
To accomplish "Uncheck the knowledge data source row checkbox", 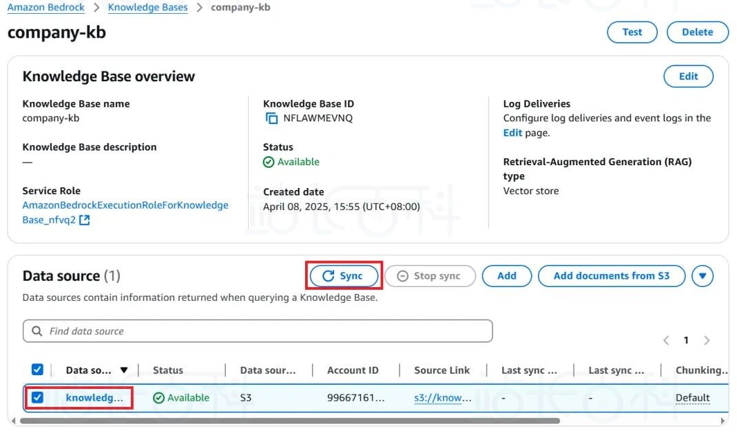I will [38, 397].
